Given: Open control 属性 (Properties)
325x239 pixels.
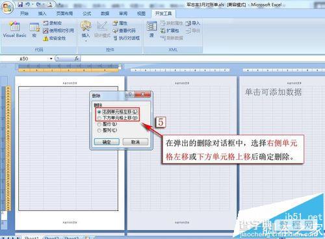Looking at the screenshot, I should pos(120,23).
